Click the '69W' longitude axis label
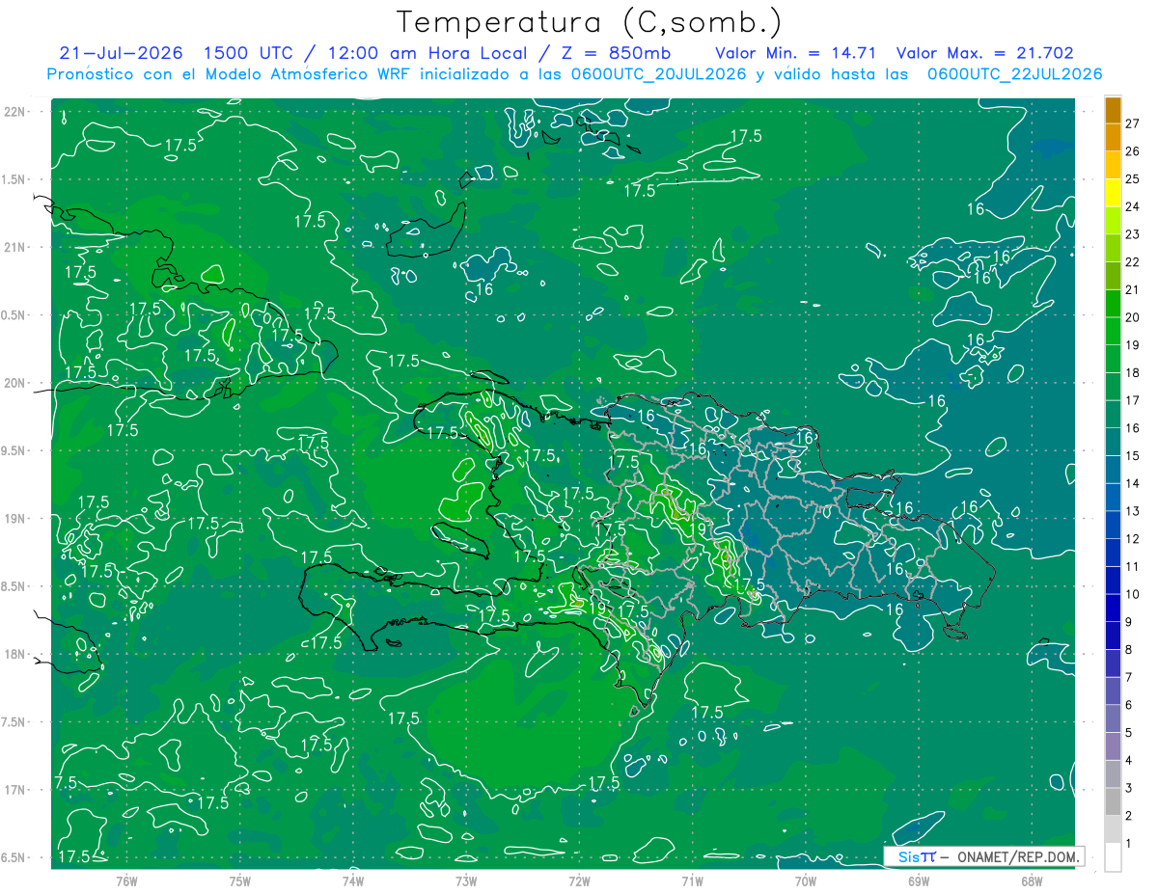The image size is (1158, 894). [x=919, y=880]
